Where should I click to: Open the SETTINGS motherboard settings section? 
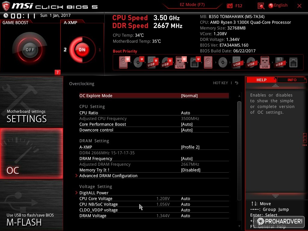(31, 102)
